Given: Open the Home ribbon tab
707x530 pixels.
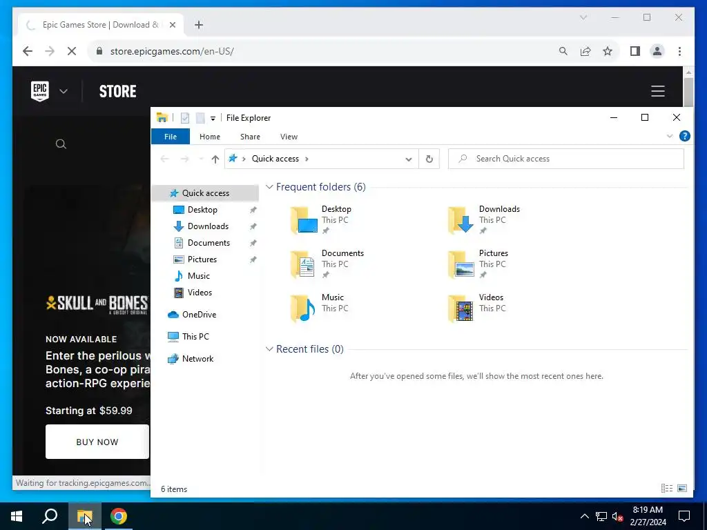Looking at the screenshot, I should (210, 137).
